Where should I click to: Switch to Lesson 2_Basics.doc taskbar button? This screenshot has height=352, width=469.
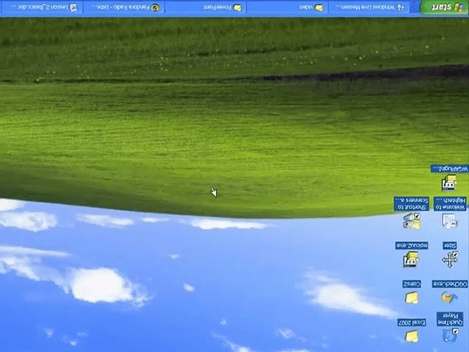point(42,7)
